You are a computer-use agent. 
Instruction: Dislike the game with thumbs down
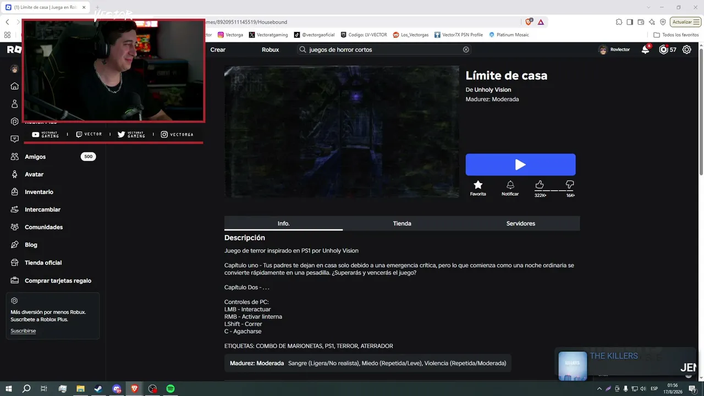coord(570,185)
